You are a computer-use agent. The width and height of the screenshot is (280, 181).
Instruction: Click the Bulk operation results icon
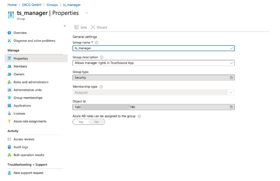9,155
